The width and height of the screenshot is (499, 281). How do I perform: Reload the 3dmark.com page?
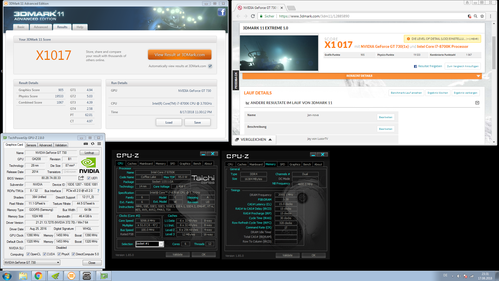click(253, 16)
